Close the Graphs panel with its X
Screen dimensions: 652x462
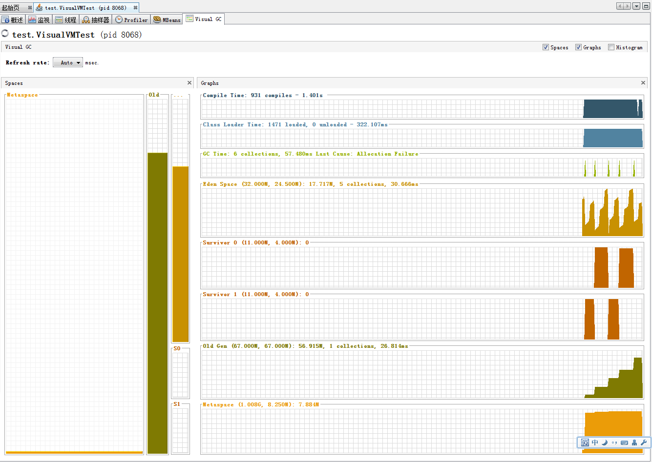coord(643,83)
